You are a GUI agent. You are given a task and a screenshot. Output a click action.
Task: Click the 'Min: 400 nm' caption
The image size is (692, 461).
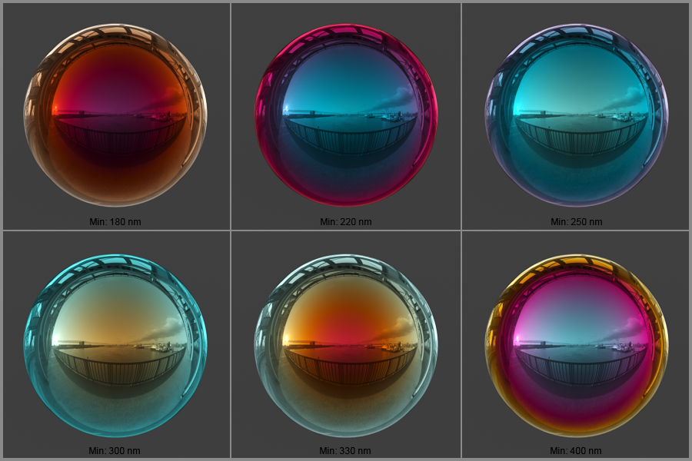575,450
